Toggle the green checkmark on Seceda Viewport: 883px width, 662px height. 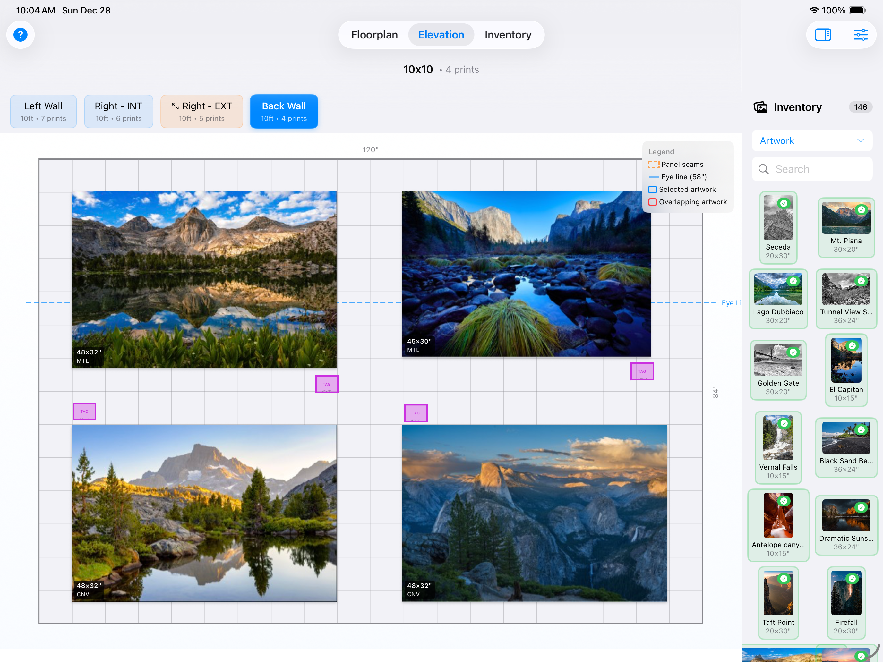click(x=784, y=204)
